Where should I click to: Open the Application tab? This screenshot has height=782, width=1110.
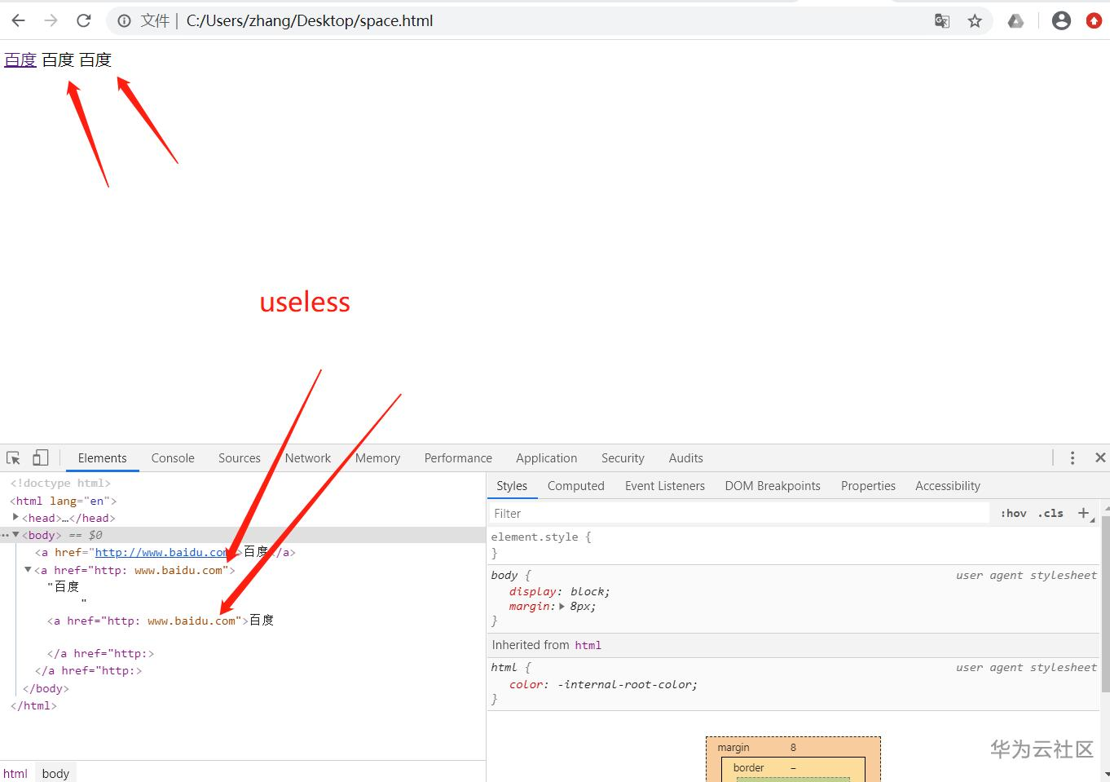click(547, 458)
